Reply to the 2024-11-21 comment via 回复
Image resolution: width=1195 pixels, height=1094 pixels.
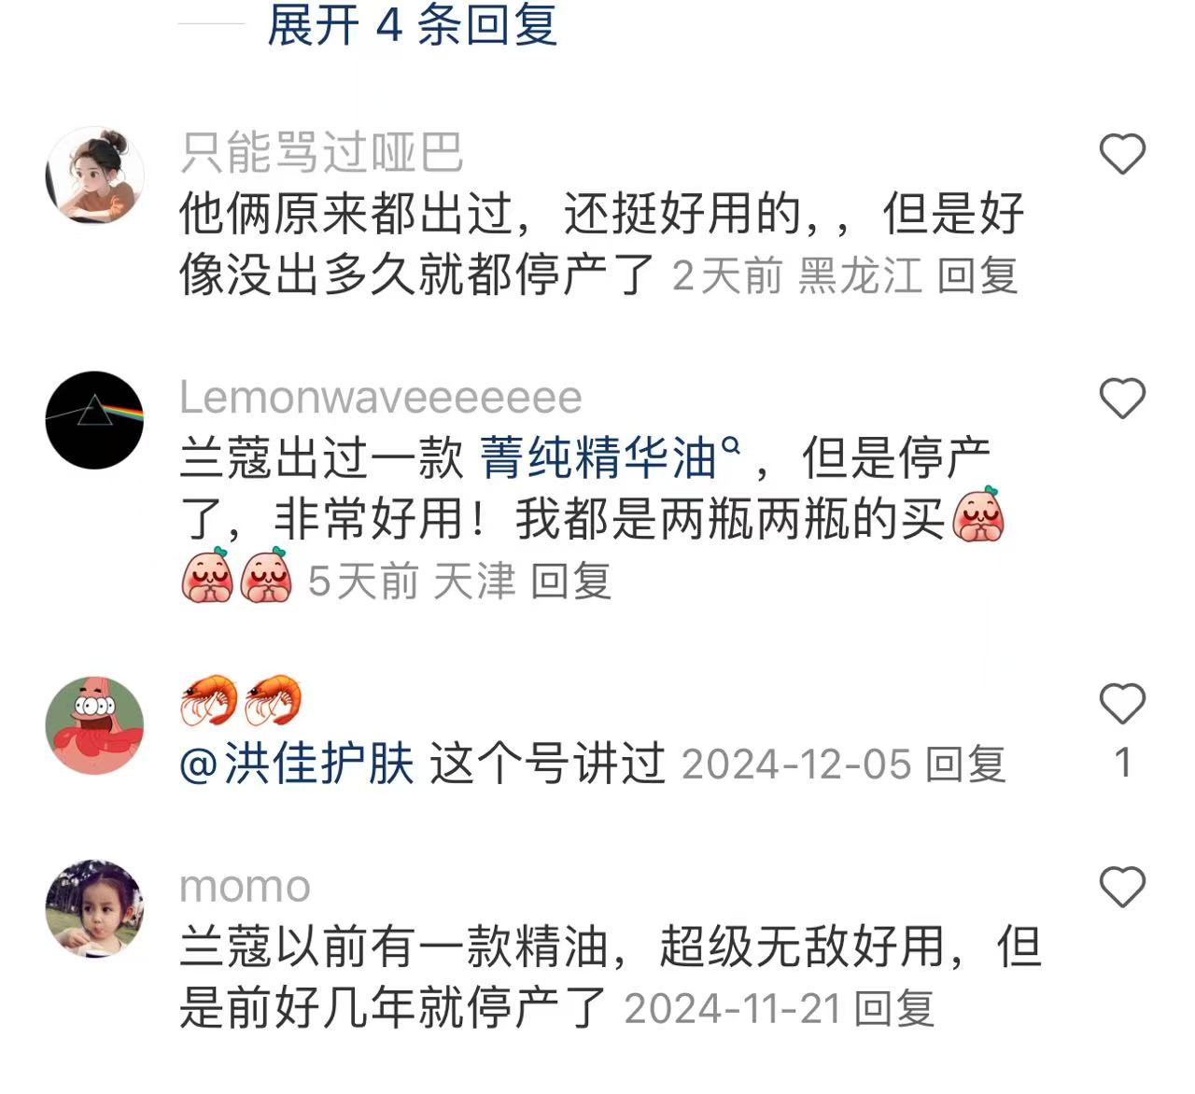tap(894, 1009)
